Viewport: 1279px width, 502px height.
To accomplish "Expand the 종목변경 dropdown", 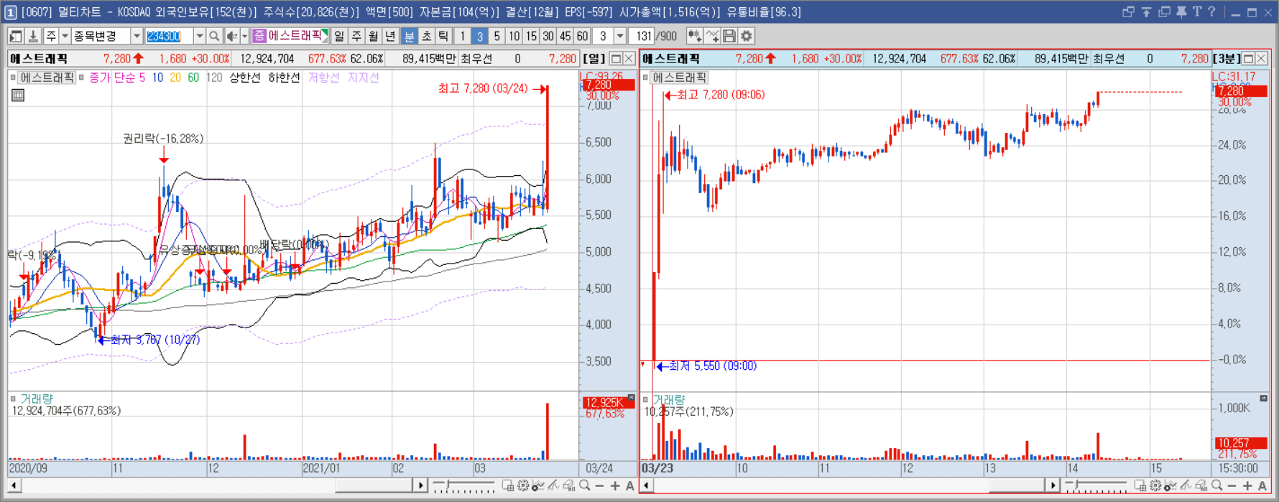I will 137,36.
